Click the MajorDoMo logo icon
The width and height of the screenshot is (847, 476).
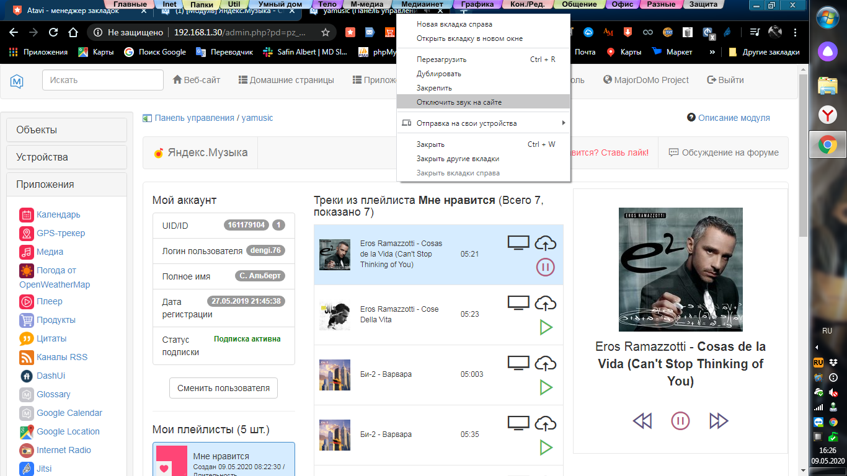17,81
